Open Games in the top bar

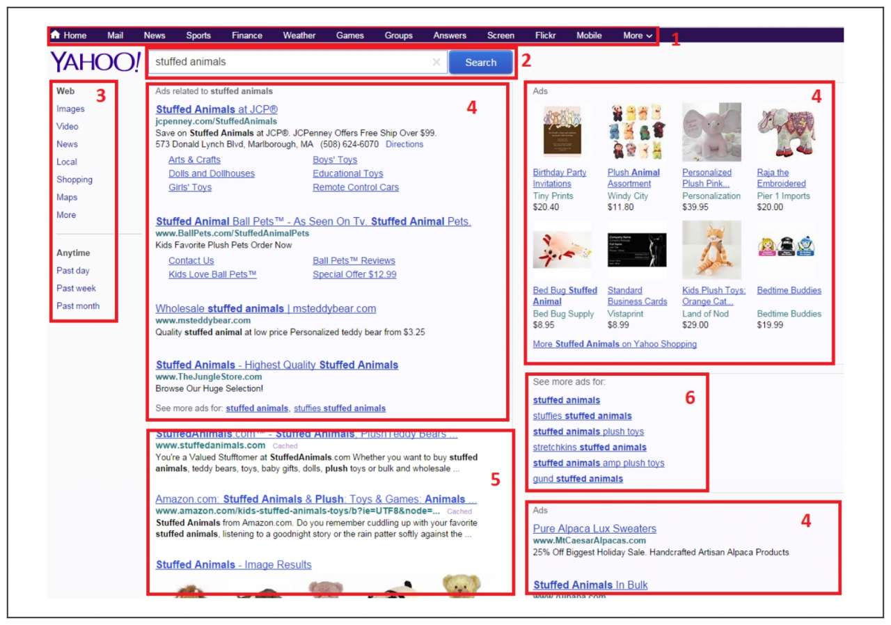click(350, 35)
